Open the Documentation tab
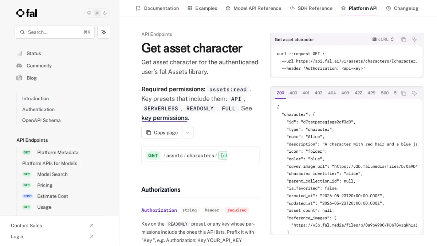The image size is (437, 246). click(x=157, y=8)
